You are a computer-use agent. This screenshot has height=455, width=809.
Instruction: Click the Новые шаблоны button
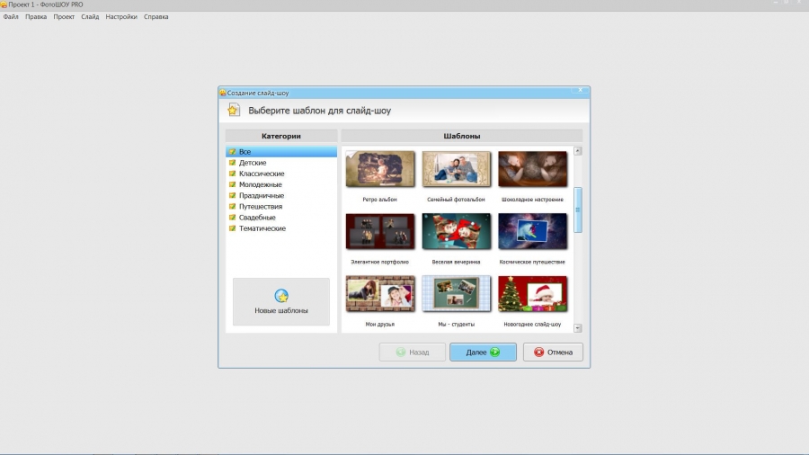point(281,302)
